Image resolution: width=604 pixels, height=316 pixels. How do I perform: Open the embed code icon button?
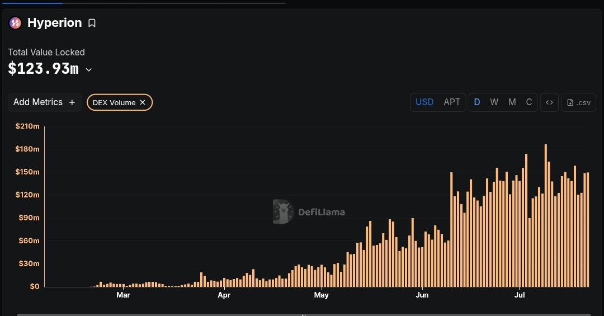coord(549,102)
